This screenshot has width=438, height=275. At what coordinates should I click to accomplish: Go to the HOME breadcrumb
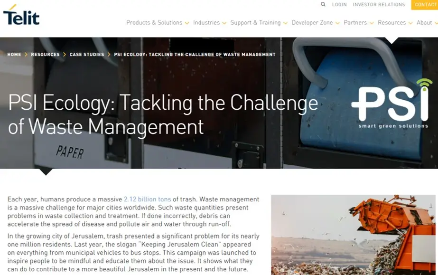(x=14, y=55)
